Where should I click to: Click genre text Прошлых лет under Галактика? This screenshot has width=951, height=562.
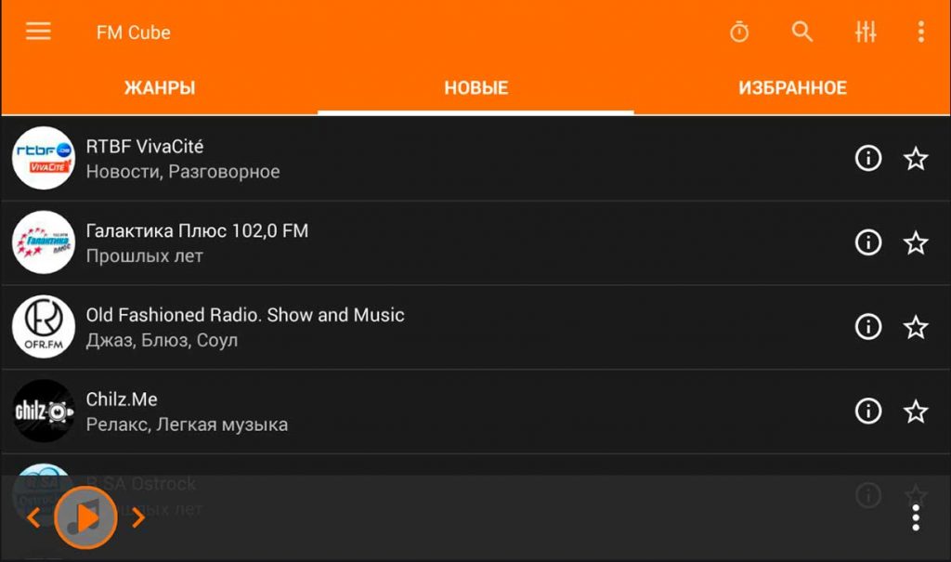(x=144, y=256)
